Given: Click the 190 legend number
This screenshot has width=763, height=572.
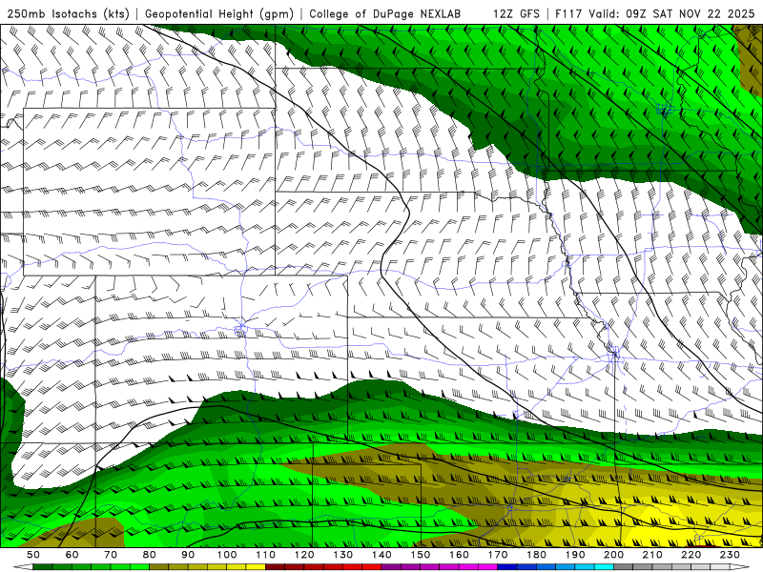Looking at the screenshot, I should tap(575, 555).
